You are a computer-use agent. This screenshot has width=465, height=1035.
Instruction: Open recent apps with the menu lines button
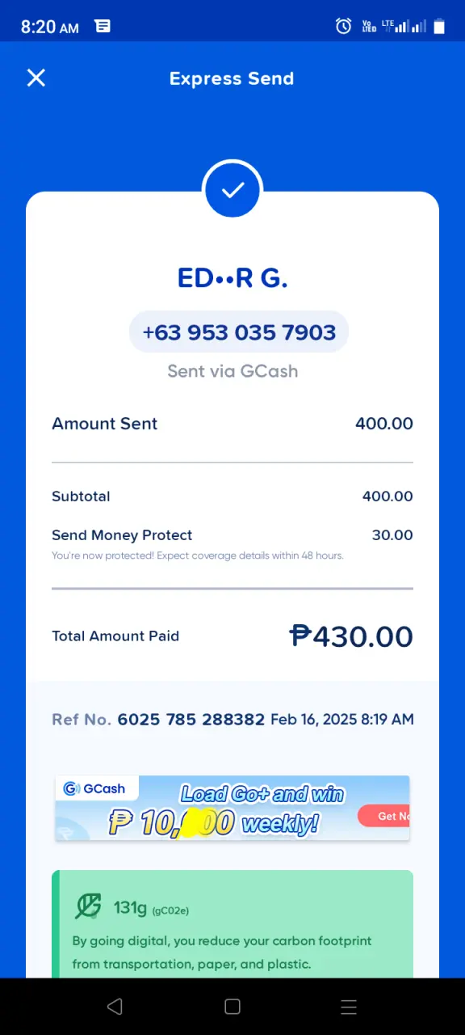349,1006
